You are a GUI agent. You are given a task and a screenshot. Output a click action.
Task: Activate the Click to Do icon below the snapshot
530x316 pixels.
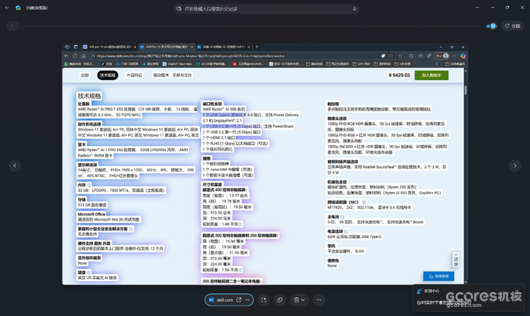click(x=263, y=300)
